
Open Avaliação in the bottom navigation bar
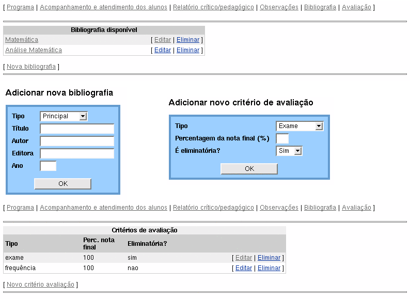click(356, 208)
